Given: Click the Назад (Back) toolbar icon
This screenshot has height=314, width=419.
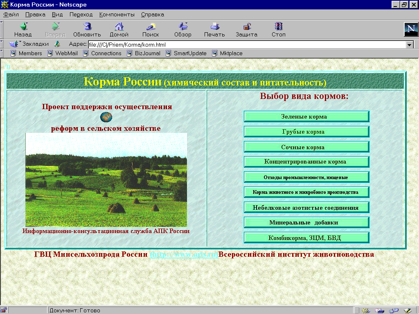Looking at the screenshot, I should [23, 27].
